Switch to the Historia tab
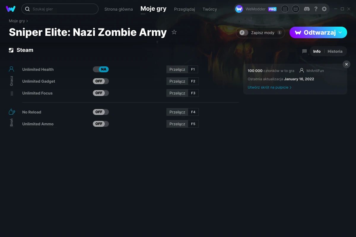This screenshot has width=356, height=237. (335, 51)
